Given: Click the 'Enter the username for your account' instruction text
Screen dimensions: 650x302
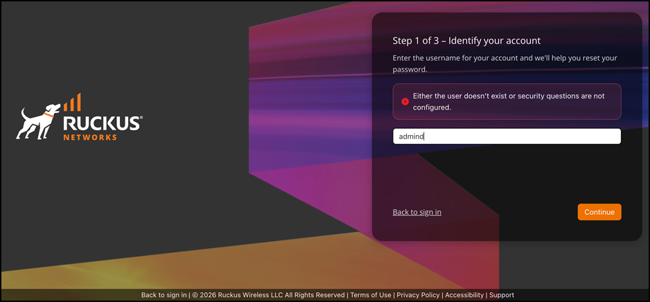Looking at the screenshot, I should point(505,64).
